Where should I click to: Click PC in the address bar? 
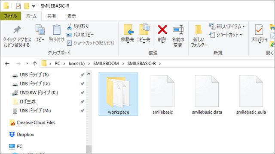point(57,64)
